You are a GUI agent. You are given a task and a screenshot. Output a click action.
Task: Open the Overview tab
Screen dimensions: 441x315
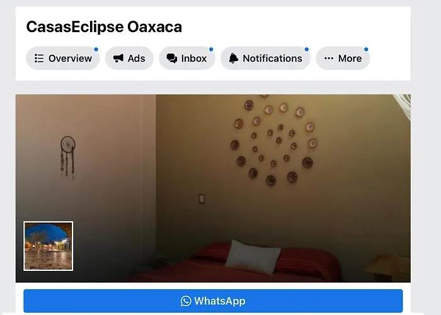point(63,58)
